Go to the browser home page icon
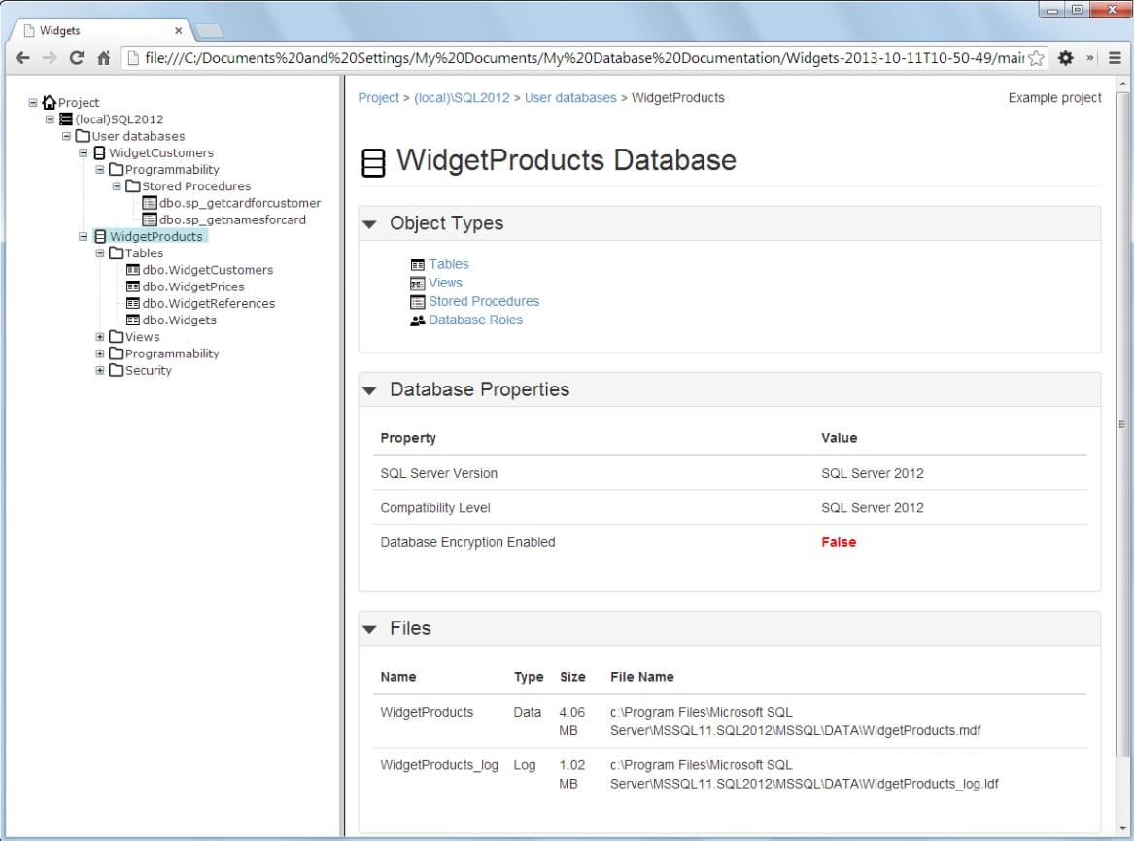The image size is (1134, 841). [103, 58]
